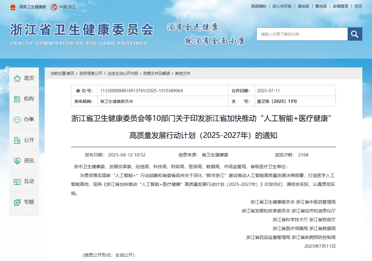Click the house icon for 首页

pyautogui.click(x=17, y=78)
